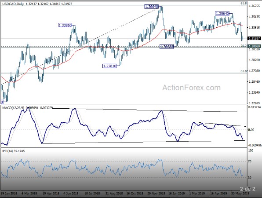Viewport: 262px width, 198px height.
Task: Click the 1.28700 price axis value
Action: click(x=255, y=60)
